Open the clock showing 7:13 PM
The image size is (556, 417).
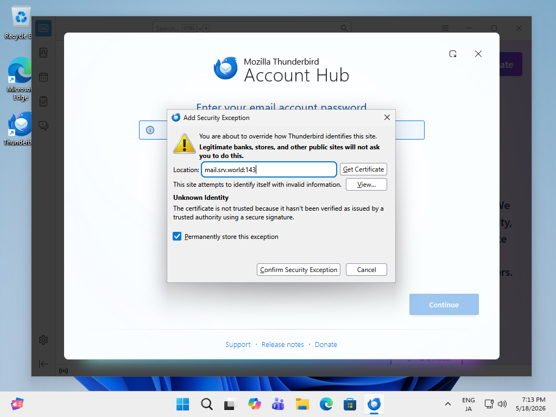530,404
